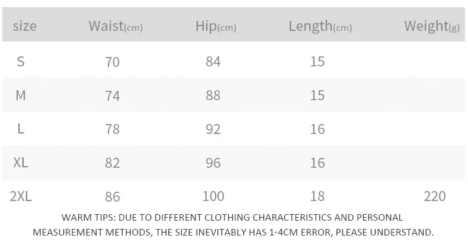Screen dimensions: 468x245
Task: Select the L size row label
Action: pos(21,129)
